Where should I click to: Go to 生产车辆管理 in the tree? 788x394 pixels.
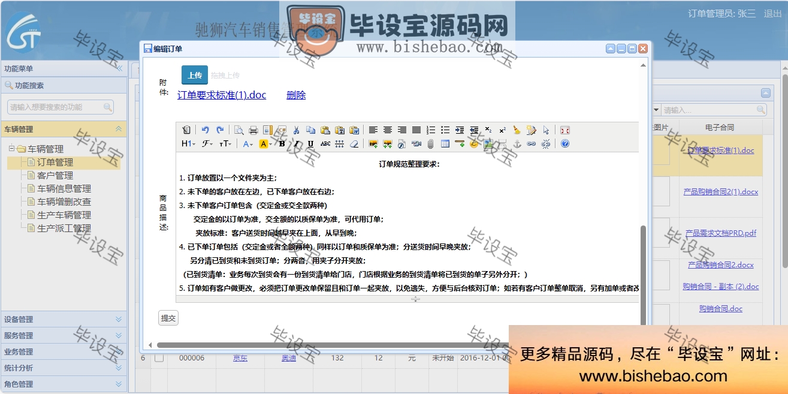(x=64, y=215)
